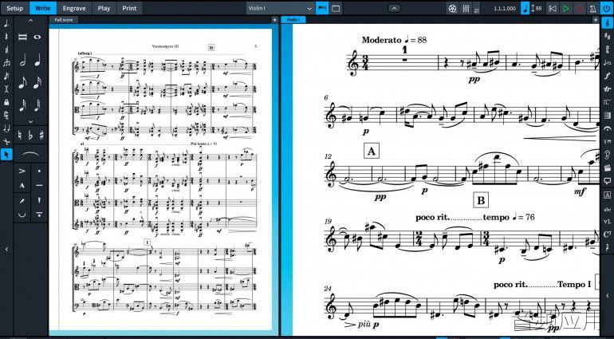Open the Ornaments (tr) panel

click(608, 89)
